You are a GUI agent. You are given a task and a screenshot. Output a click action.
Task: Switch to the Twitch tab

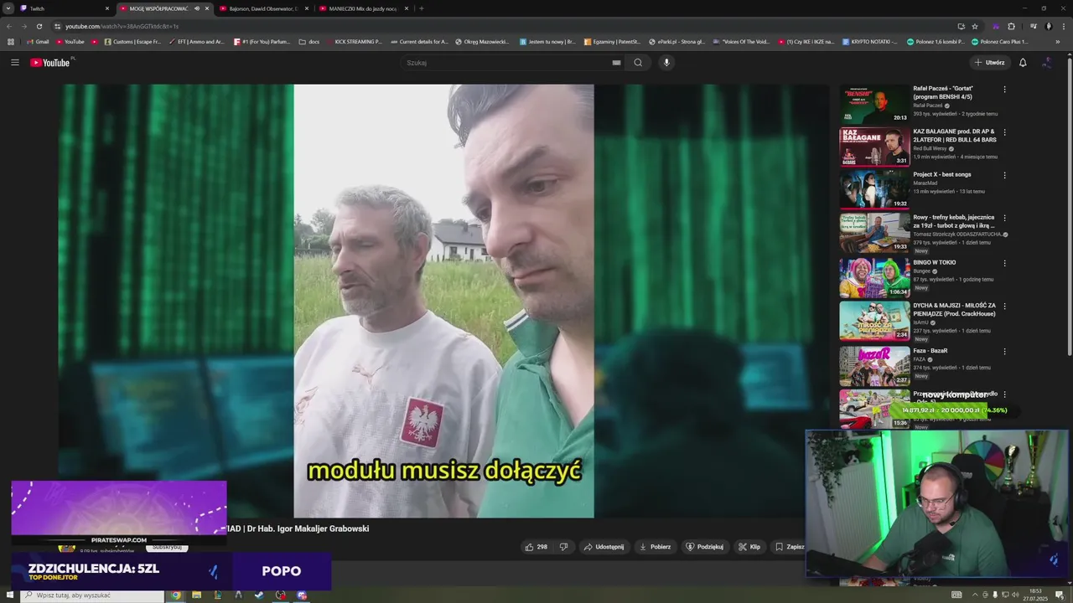point(63,8)
